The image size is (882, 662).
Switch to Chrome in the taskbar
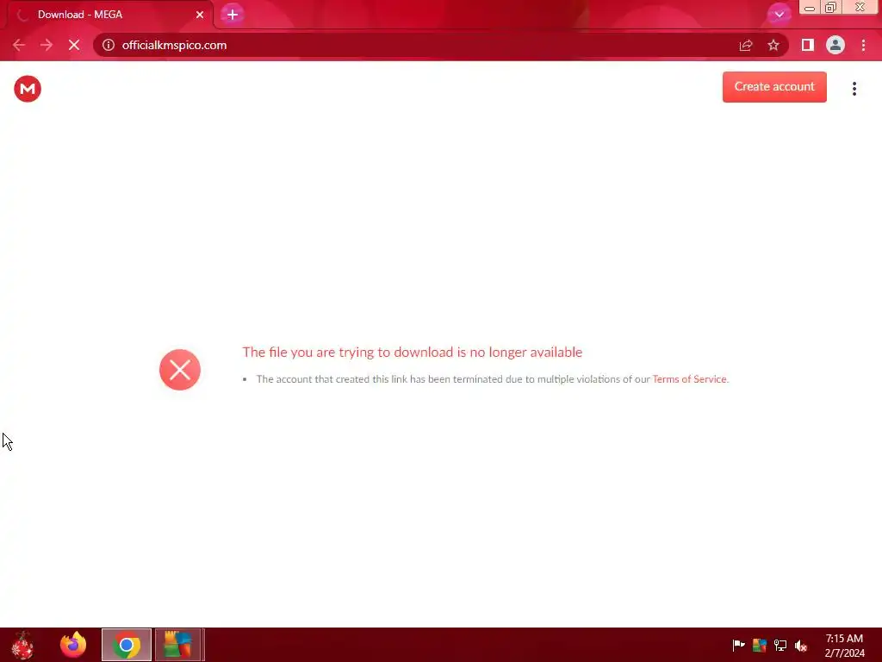pos(127,645)
